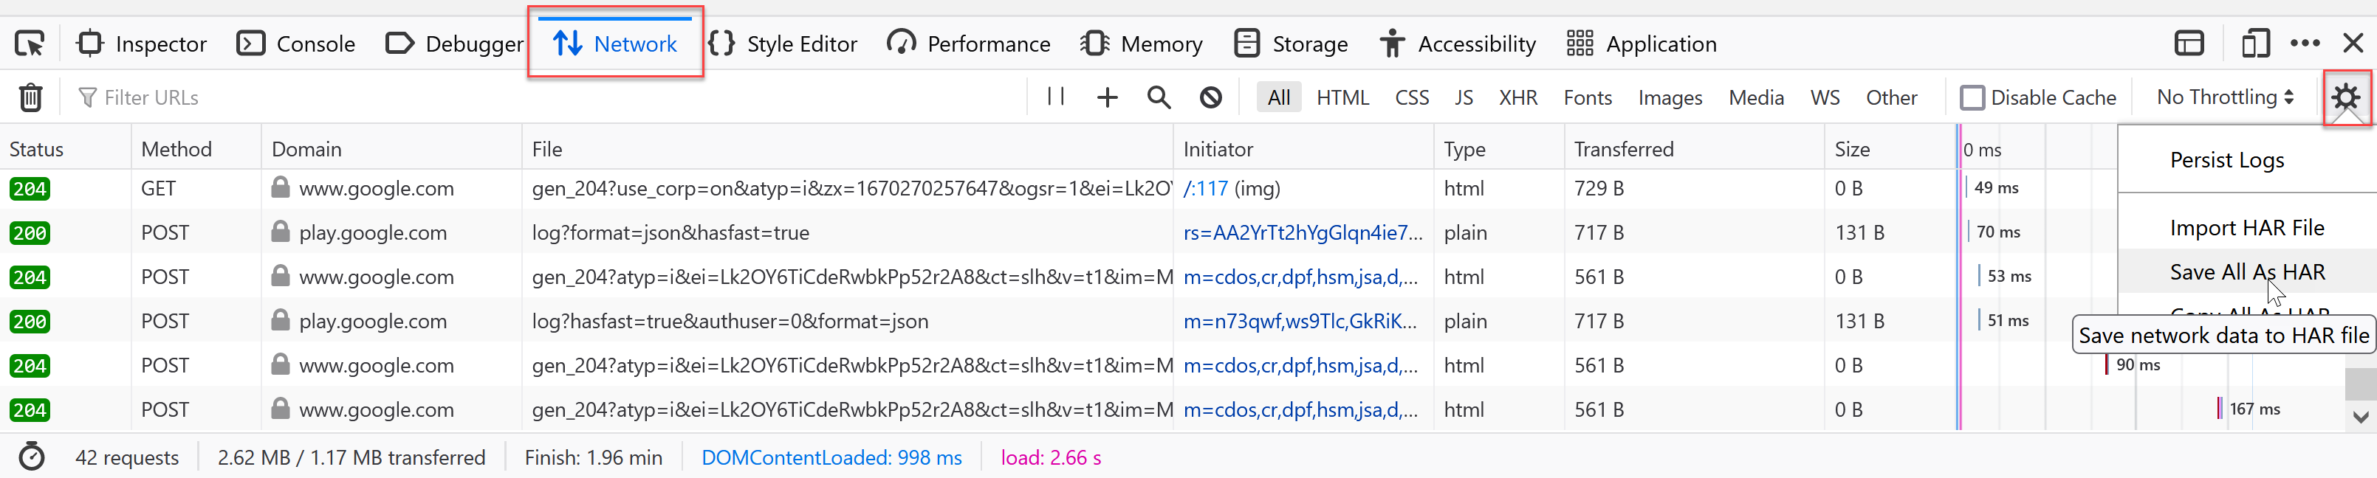Viewport: 2377px width, 478px height.
Task: Open the Memory tab
Action: click(1142, 44)
